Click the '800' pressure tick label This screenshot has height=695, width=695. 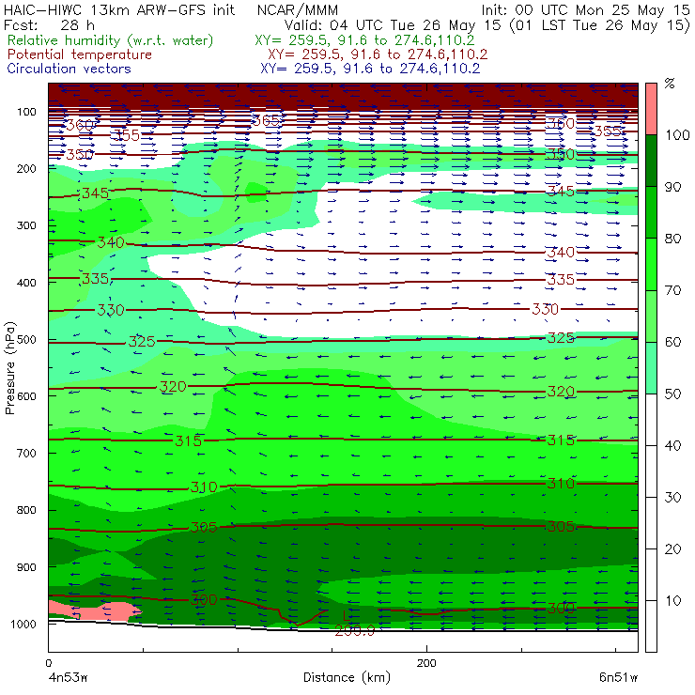click(26, 510)
